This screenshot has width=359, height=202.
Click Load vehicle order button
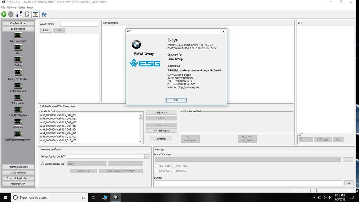[46, 30]
